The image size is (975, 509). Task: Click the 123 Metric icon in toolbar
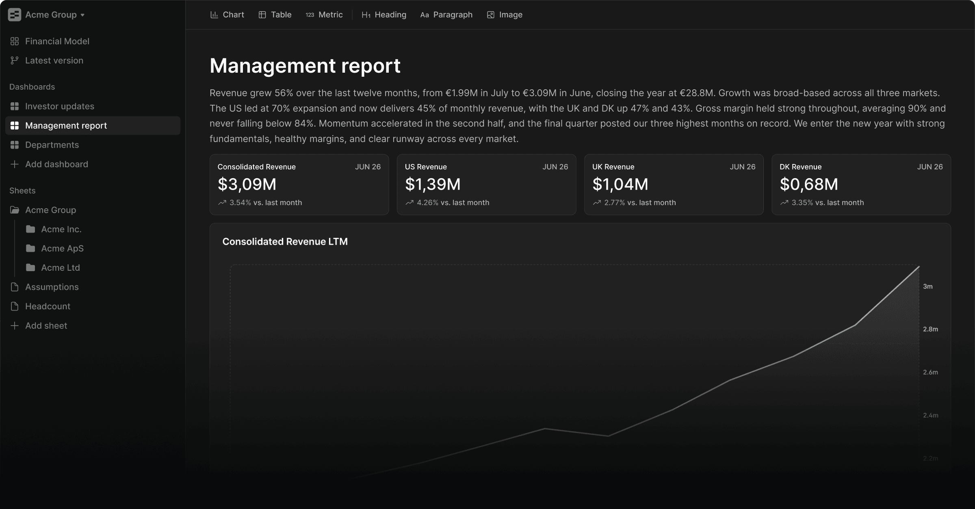(310, 15)
